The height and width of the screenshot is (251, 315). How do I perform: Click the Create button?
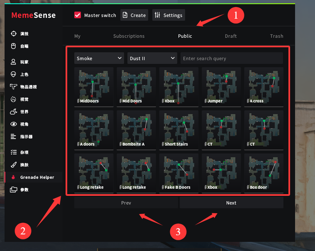[134, 15]
